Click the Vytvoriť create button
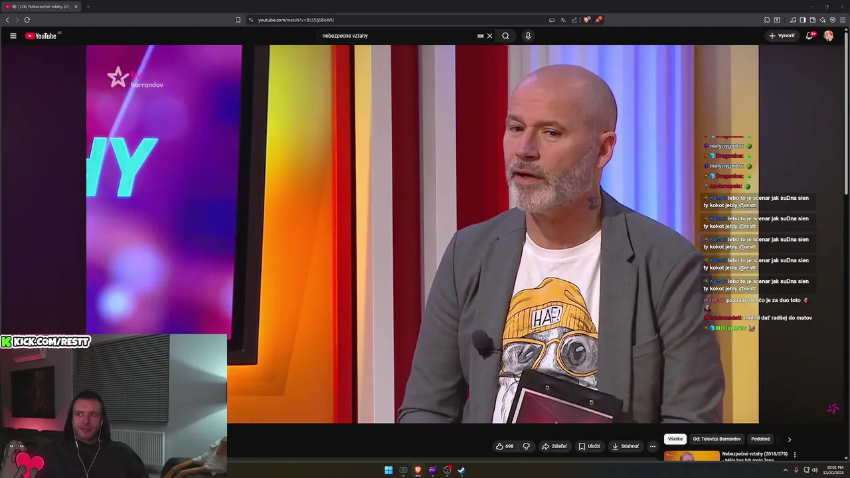This screenshot has height=478, width=850. click(782, 36)
